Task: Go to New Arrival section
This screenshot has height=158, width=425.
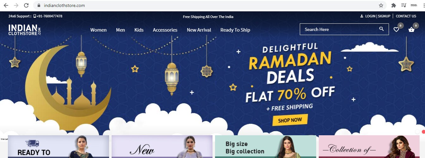Action: (199, 30)
